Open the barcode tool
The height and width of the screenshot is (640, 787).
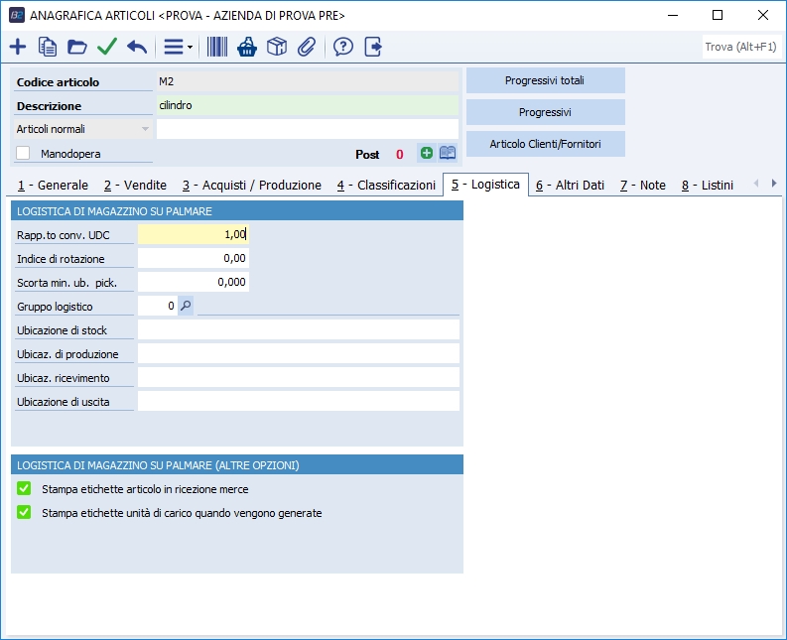[x=217, y=47]
